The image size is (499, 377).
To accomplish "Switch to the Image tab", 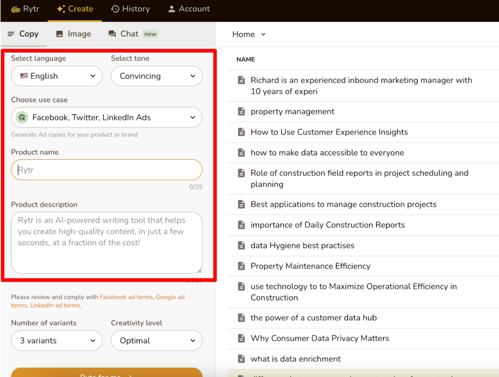I will pyautogui.click(x=74, y=34).
